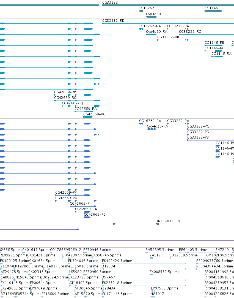Select transcript CG1146-RB
Screen dimensions: 234x298
point(214,43)
